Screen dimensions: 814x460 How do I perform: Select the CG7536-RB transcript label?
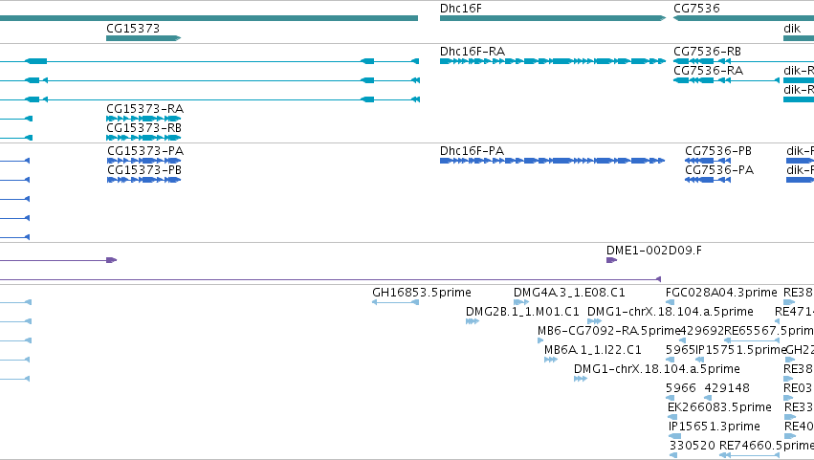(707, 52)
